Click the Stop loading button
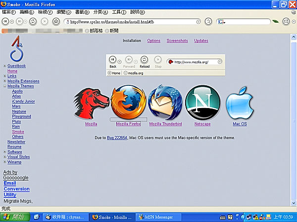 pyautogui.click(x=45, y=22)
